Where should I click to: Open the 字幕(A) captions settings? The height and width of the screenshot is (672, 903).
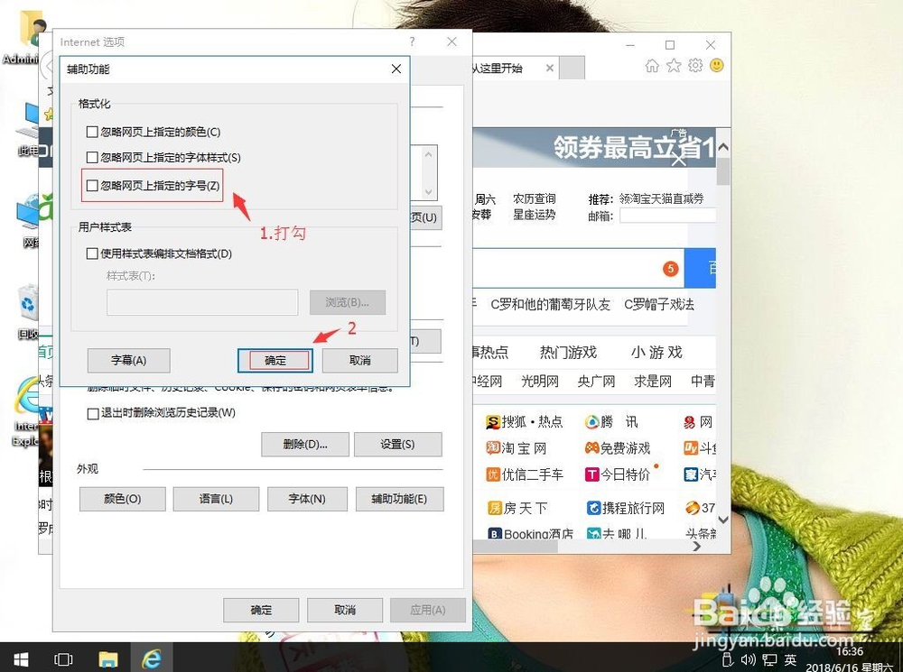tap(128, 360)
